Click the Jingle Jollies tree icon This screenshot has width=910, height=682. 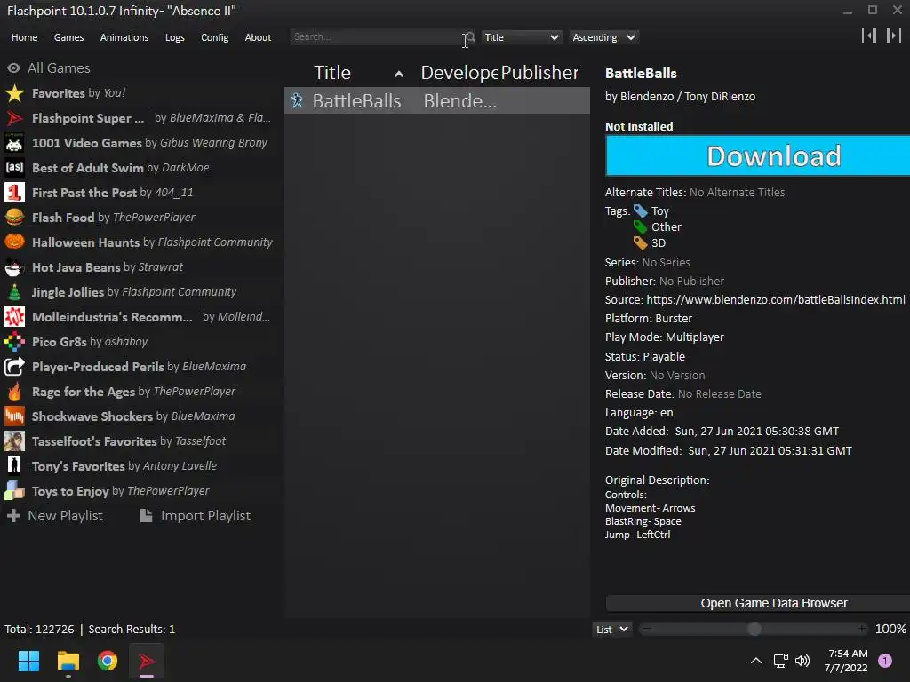[x=14, y=292]
